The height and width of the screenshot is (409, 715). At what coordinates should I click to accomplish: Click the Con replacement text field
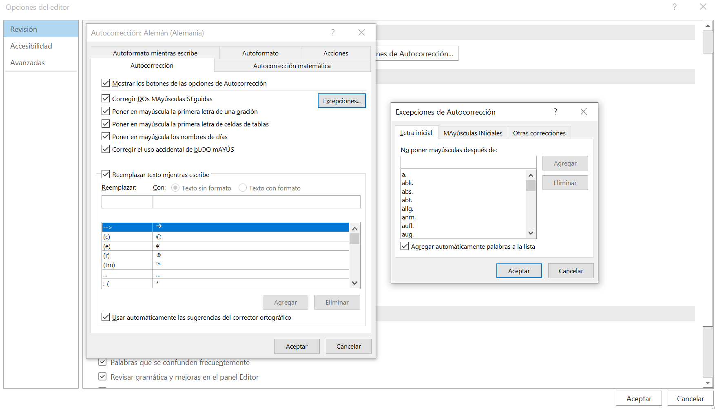click(257, 202)
